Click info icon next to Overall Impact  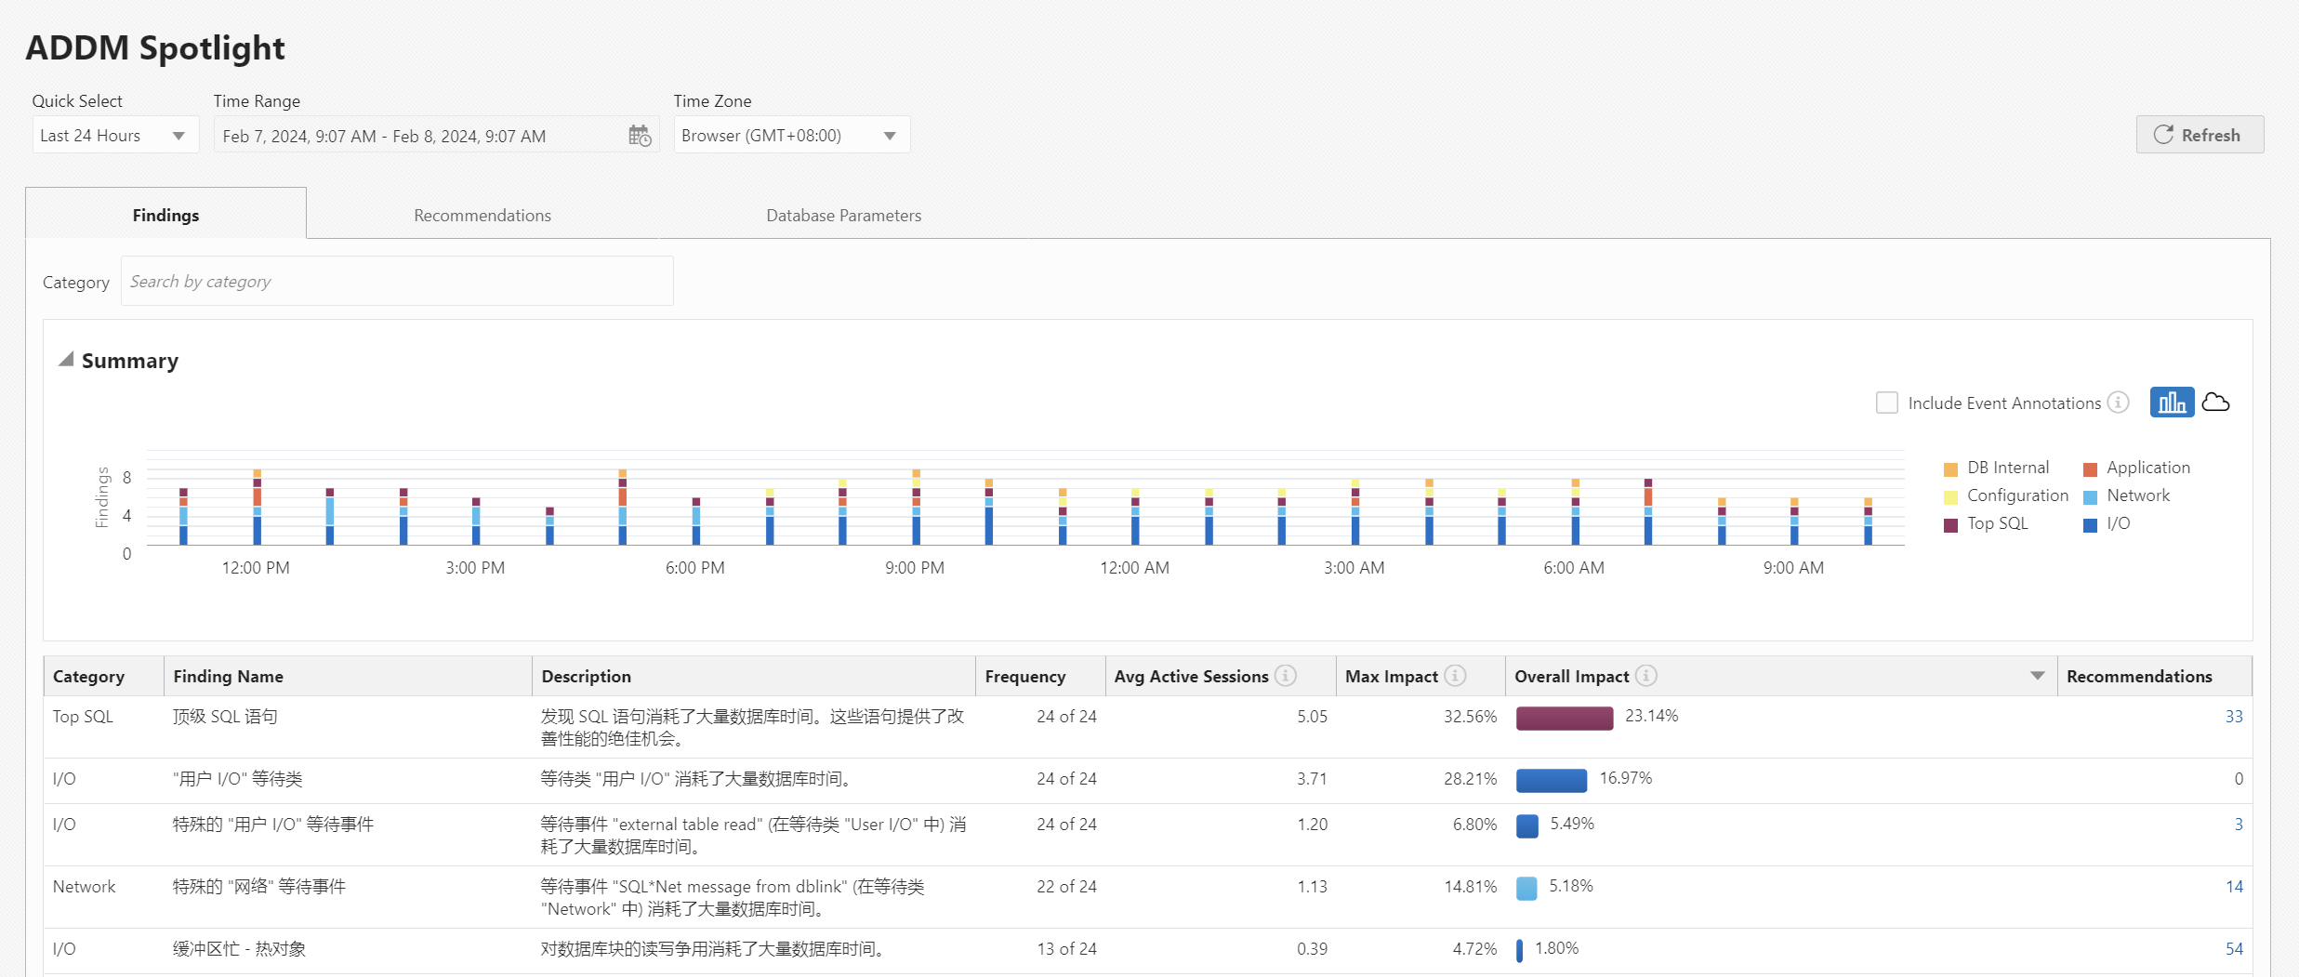click(1646, 676)
